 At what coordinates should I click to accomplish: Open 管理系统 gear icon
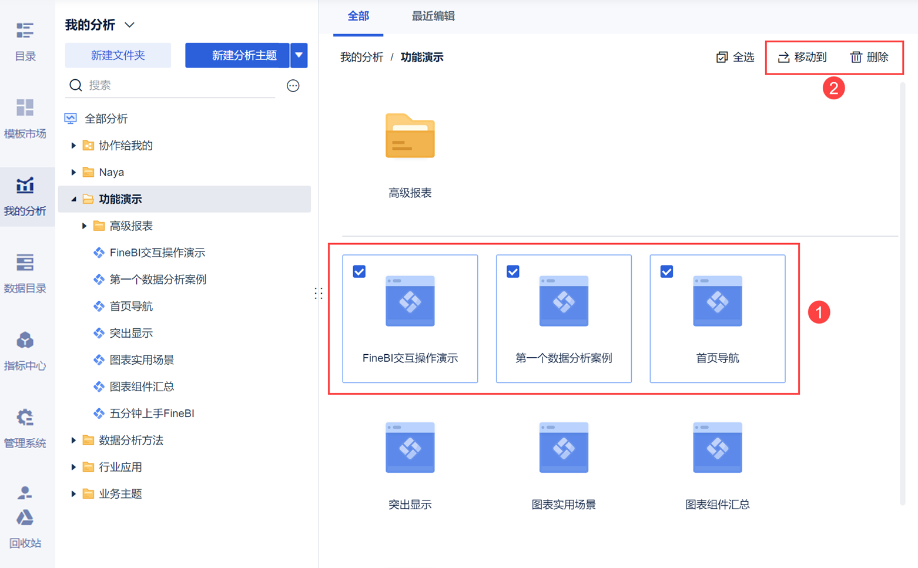click(x=25, y=418)
